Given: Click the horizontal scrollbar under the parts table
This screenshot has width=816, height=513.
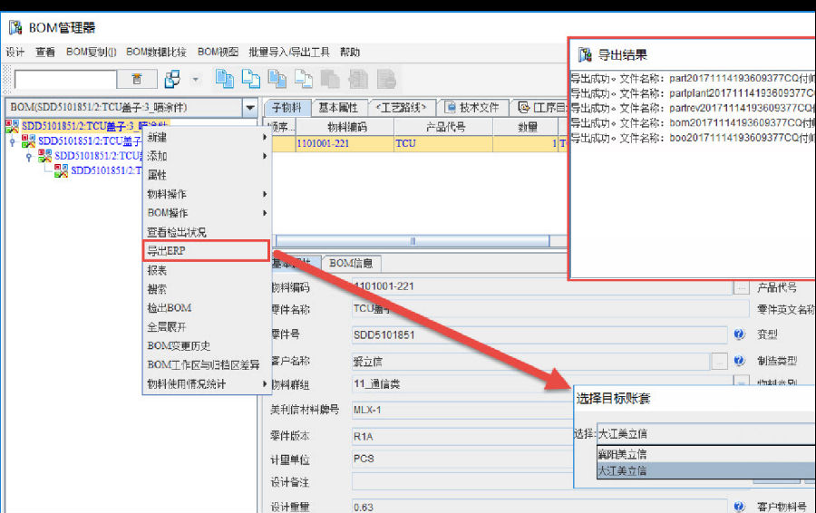Looking at the screenshot, I should click(413, 241).
